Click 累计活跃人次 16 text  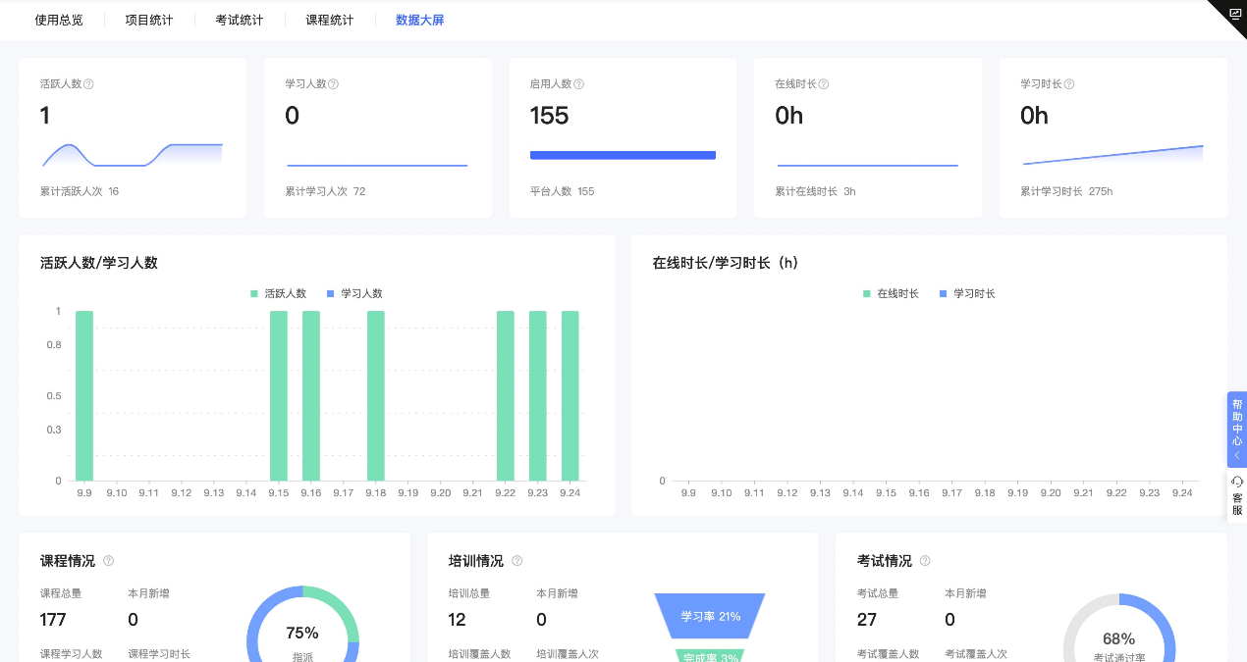[x=80, y=191]
